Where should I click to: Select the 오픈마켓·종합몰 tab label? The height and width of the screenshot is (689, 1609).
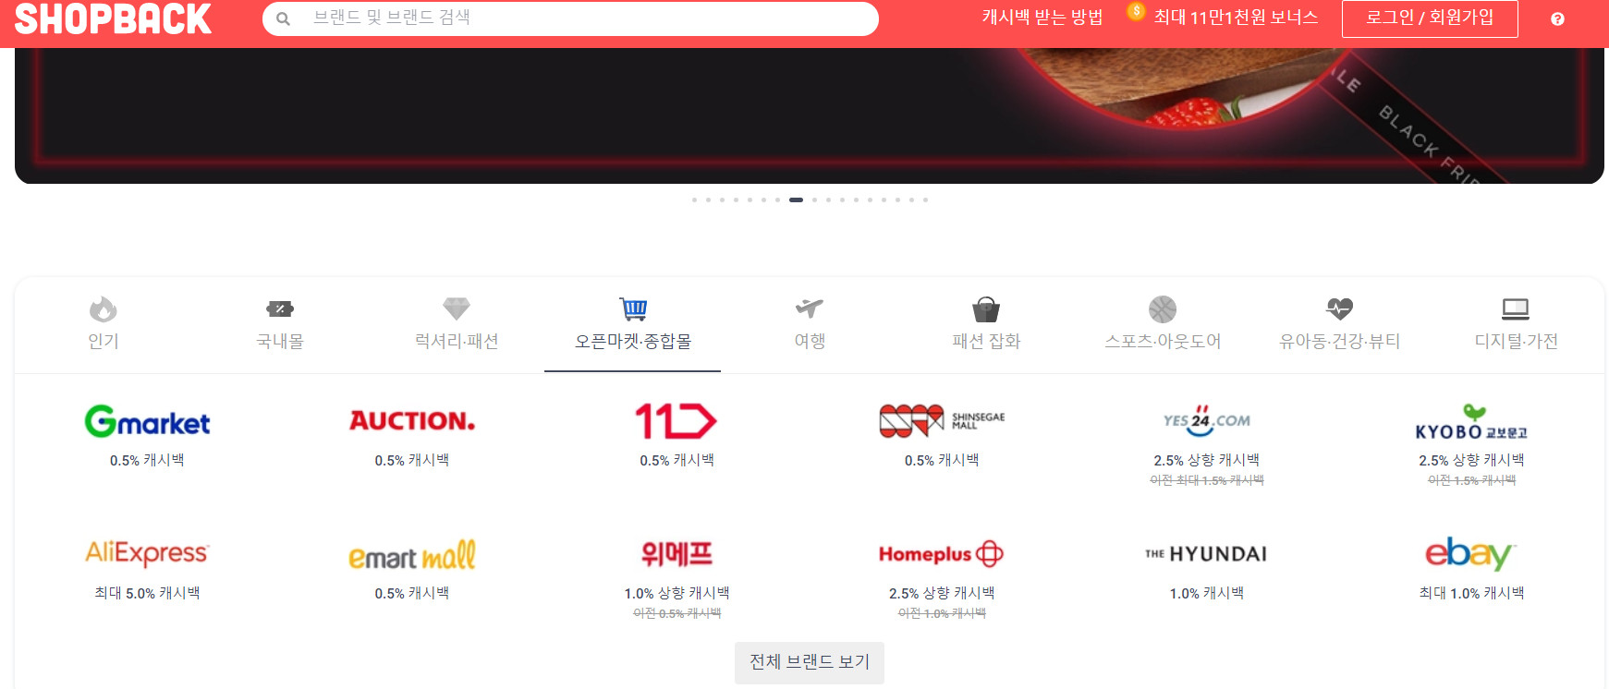(633, 341)
